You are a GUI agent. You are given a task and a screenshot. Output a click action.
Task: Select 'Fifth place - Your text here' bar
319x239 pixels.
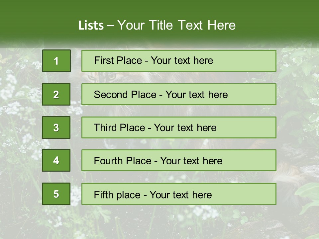179,194
